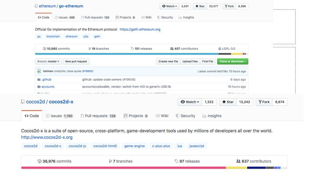Click the holiman avatar thumbnail
Screen dimensions: 317x177
(x=39, y=71)
